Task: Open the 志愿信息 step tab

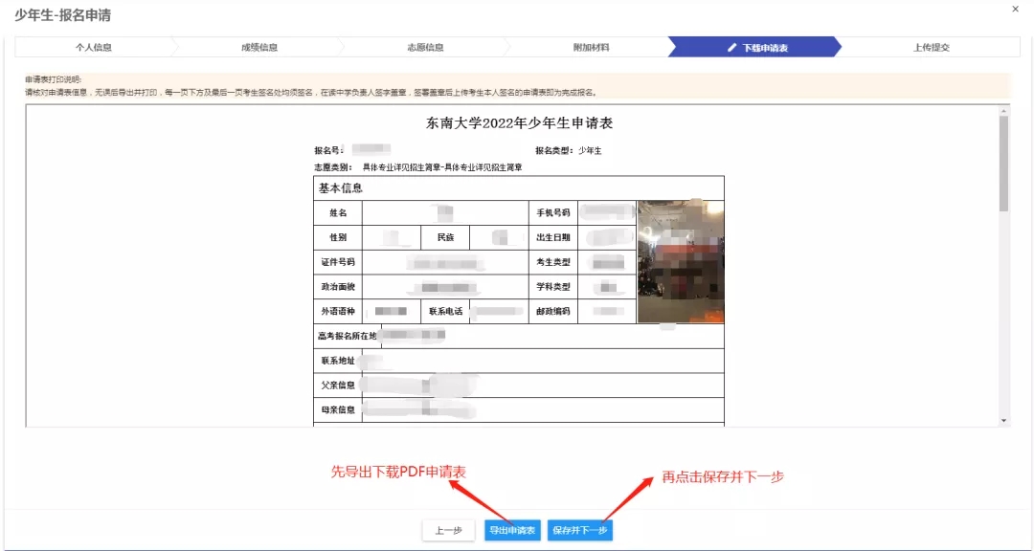Action: click(425, 48)
